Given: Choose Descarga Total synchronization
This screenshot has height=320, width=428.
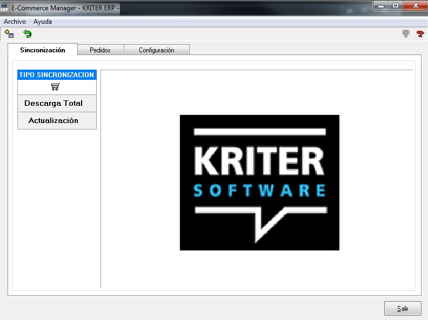Looking at the screenshot, I should (x=57, y=103).
